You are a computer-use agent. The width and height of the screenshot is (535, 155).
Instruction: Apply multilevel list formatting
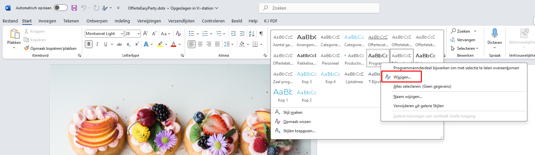tap(219, 34)
